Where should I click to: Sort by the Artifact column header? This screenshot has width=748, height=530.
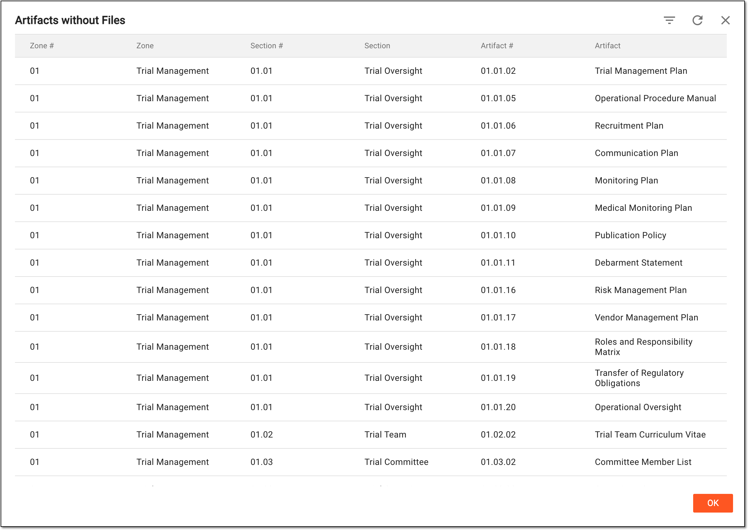(x=607, y=46)
